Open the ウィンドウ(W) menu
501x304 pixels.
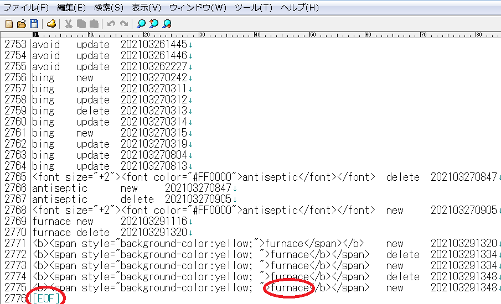(198, 7)
